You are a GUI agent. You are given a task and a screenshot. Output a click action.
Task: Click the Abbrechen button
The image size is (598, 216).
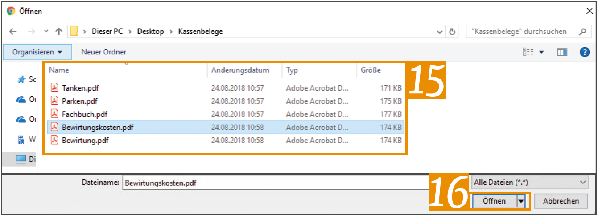561,201
